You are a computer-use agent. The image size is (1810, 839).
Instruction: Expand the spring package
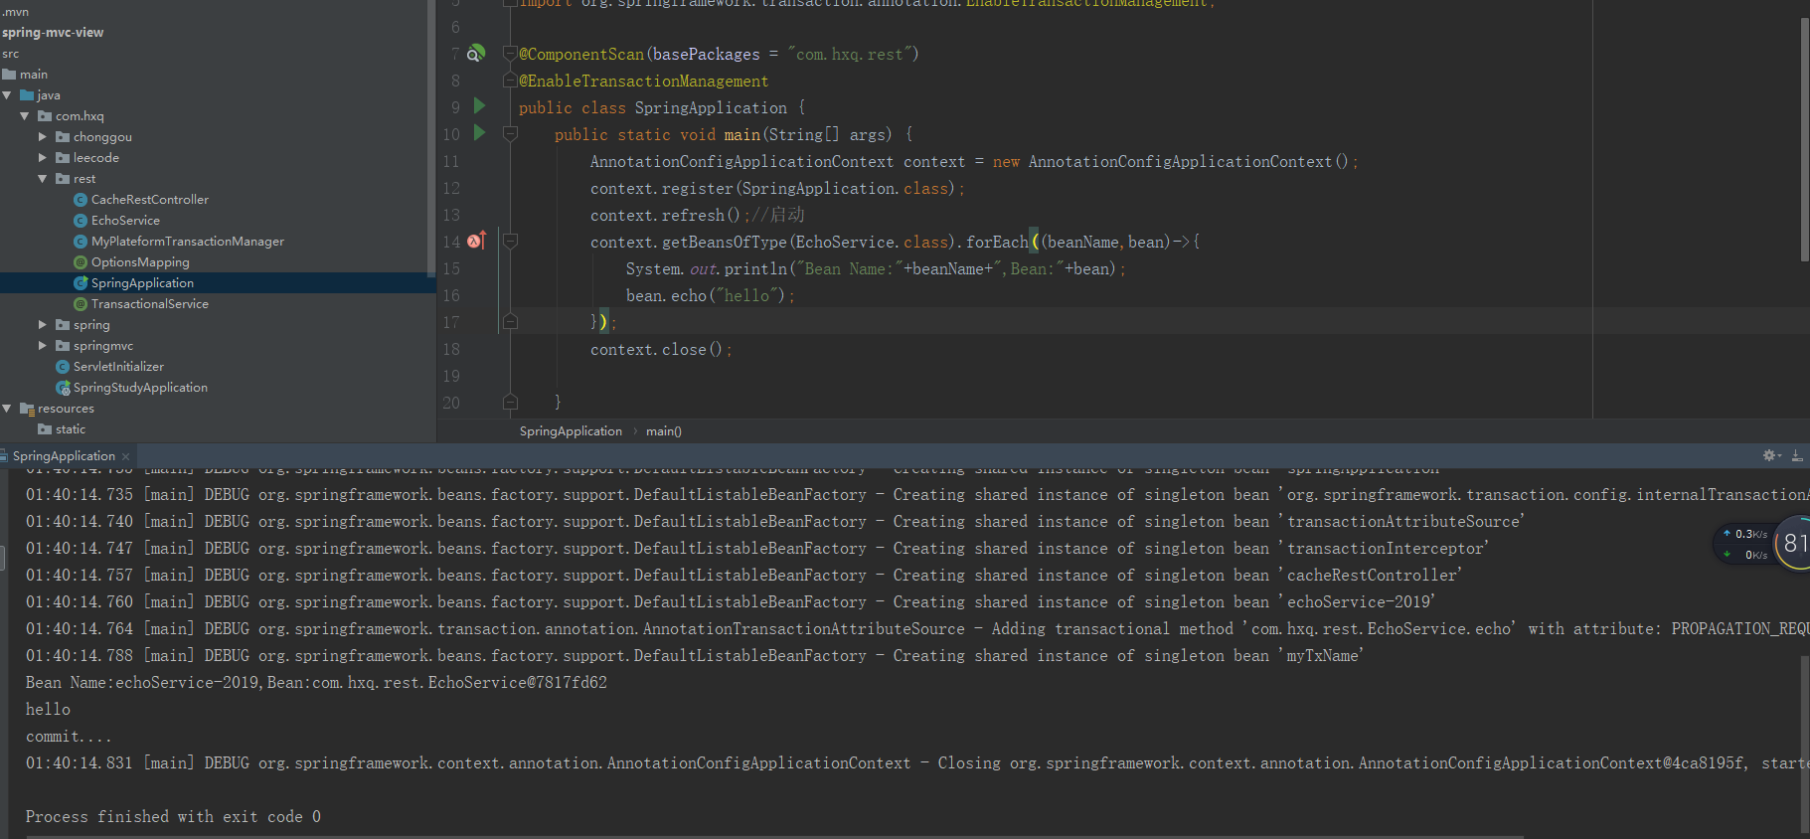[43, 325]
